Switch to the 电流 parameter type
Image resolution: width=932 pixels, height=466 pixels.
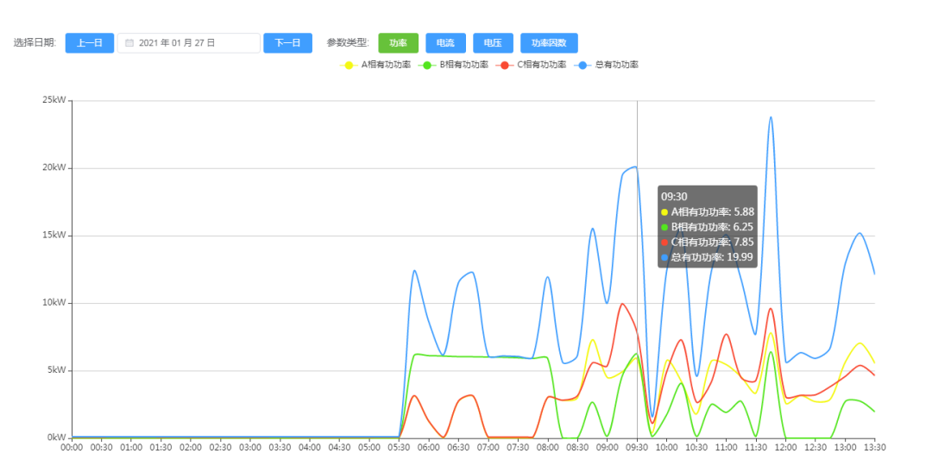pos(445,43)
